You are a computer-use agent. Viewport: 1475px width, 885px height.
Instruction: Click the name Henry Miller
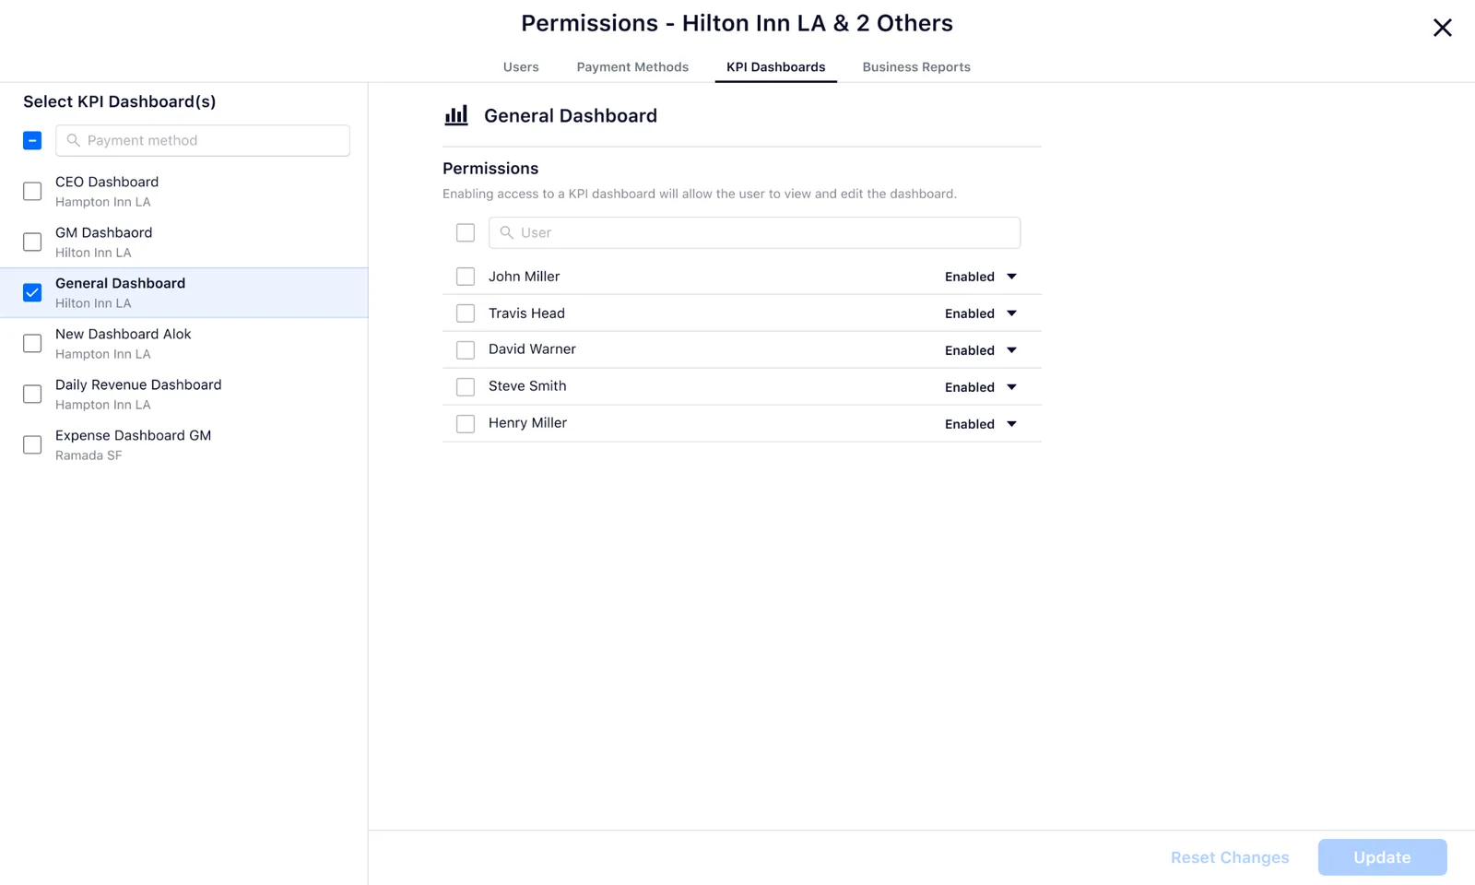[x=527, y=423]
